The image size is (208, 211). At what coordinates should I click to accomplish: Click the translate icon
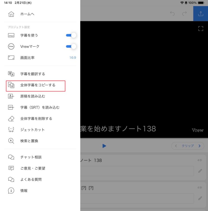pyautogui.click(x=11, y=74)
